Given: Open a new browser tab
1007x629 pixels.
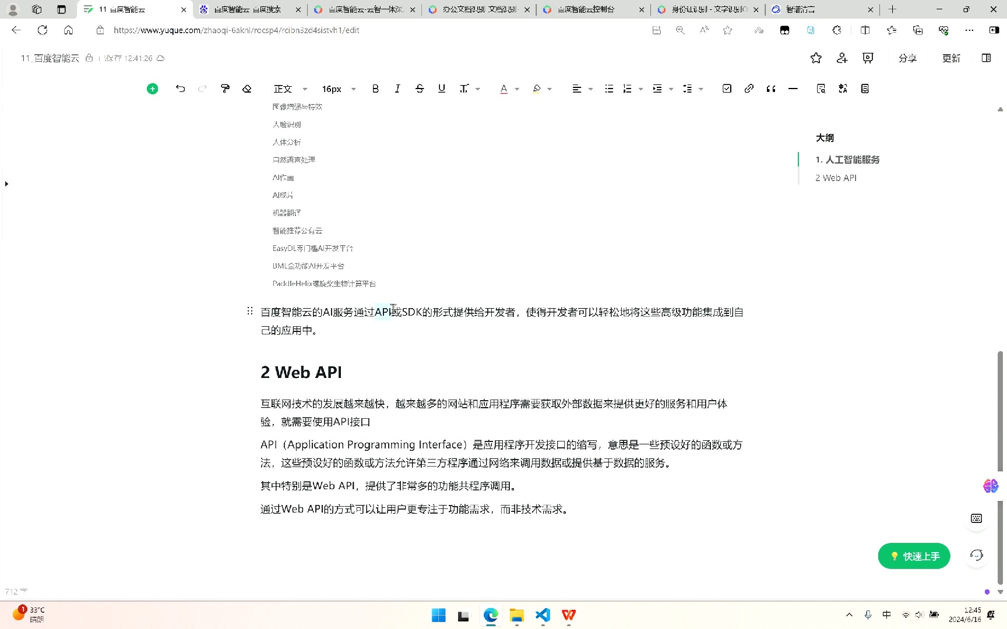Looking at the screenshot, I should point(892,9).
